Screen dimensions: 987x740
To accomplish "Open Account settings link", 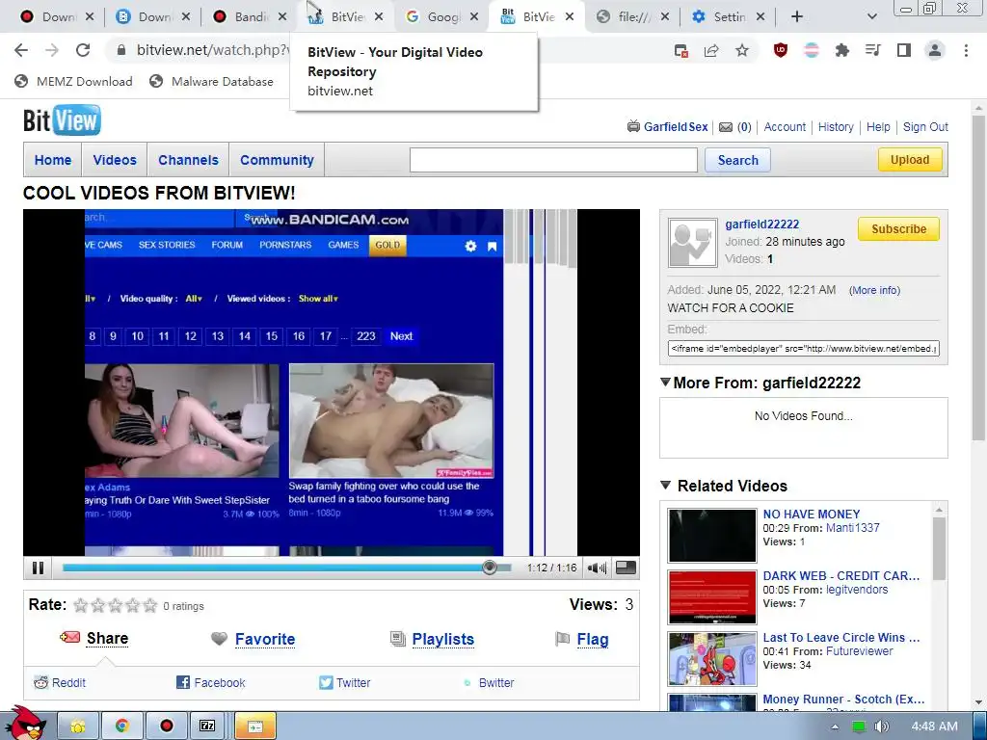I will (785, 126).
